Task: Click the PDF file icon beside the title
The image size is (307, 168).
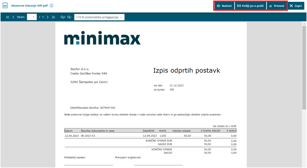Action: pyautogui.click(x=5, y=6)
